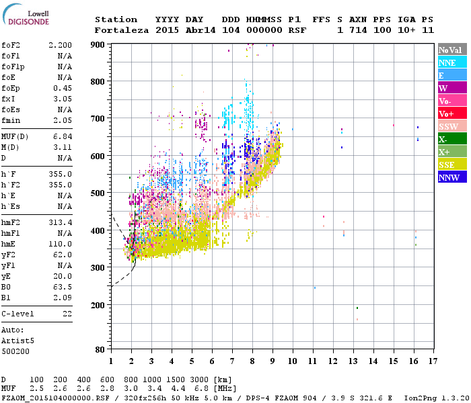
Task: Click the 9 MHz frequency axis label
Action: tap(272, 361)
